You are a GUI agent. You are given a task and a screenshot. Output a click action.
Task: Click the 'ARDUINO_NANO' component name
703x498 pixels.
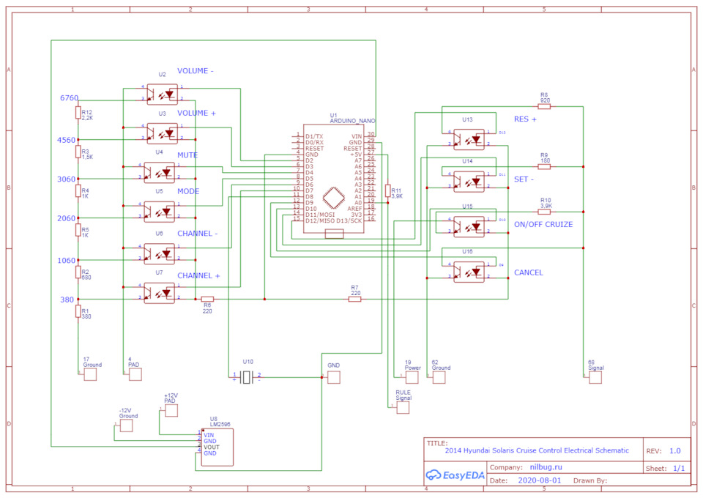352,121
